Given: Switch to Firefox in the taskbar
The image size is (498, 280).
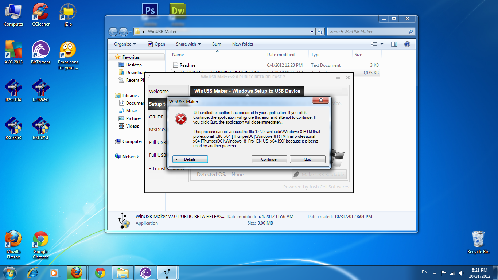Looking at the screenshot, I should tap(77, 272).
